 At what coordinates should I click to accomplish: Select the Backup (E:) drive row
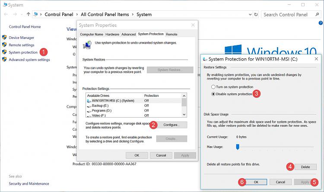(133, 106)
